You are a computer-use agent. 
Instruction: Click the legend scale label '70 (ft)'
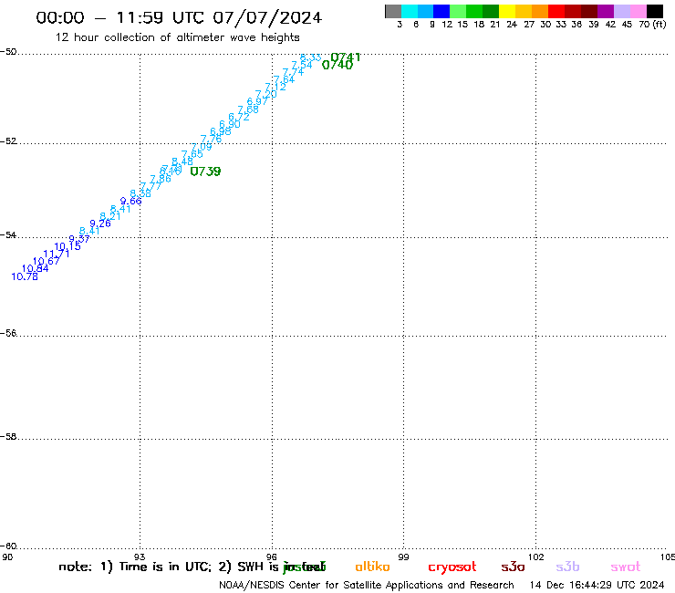[652, 24]
